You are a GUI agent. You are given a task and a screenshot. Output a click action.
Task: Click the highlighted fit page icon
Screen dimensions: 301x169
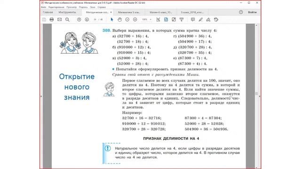point(166,20)
